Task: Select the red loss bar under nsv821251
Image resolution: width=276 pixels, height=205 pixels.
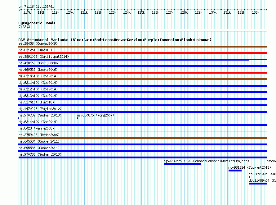Action: coord(143,53)
